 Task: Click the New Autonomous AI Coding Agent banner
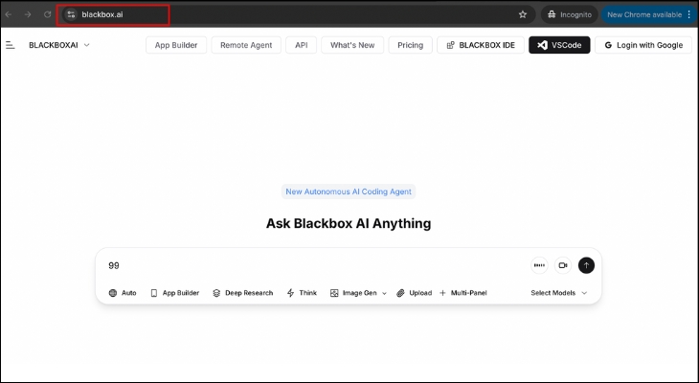349,191
